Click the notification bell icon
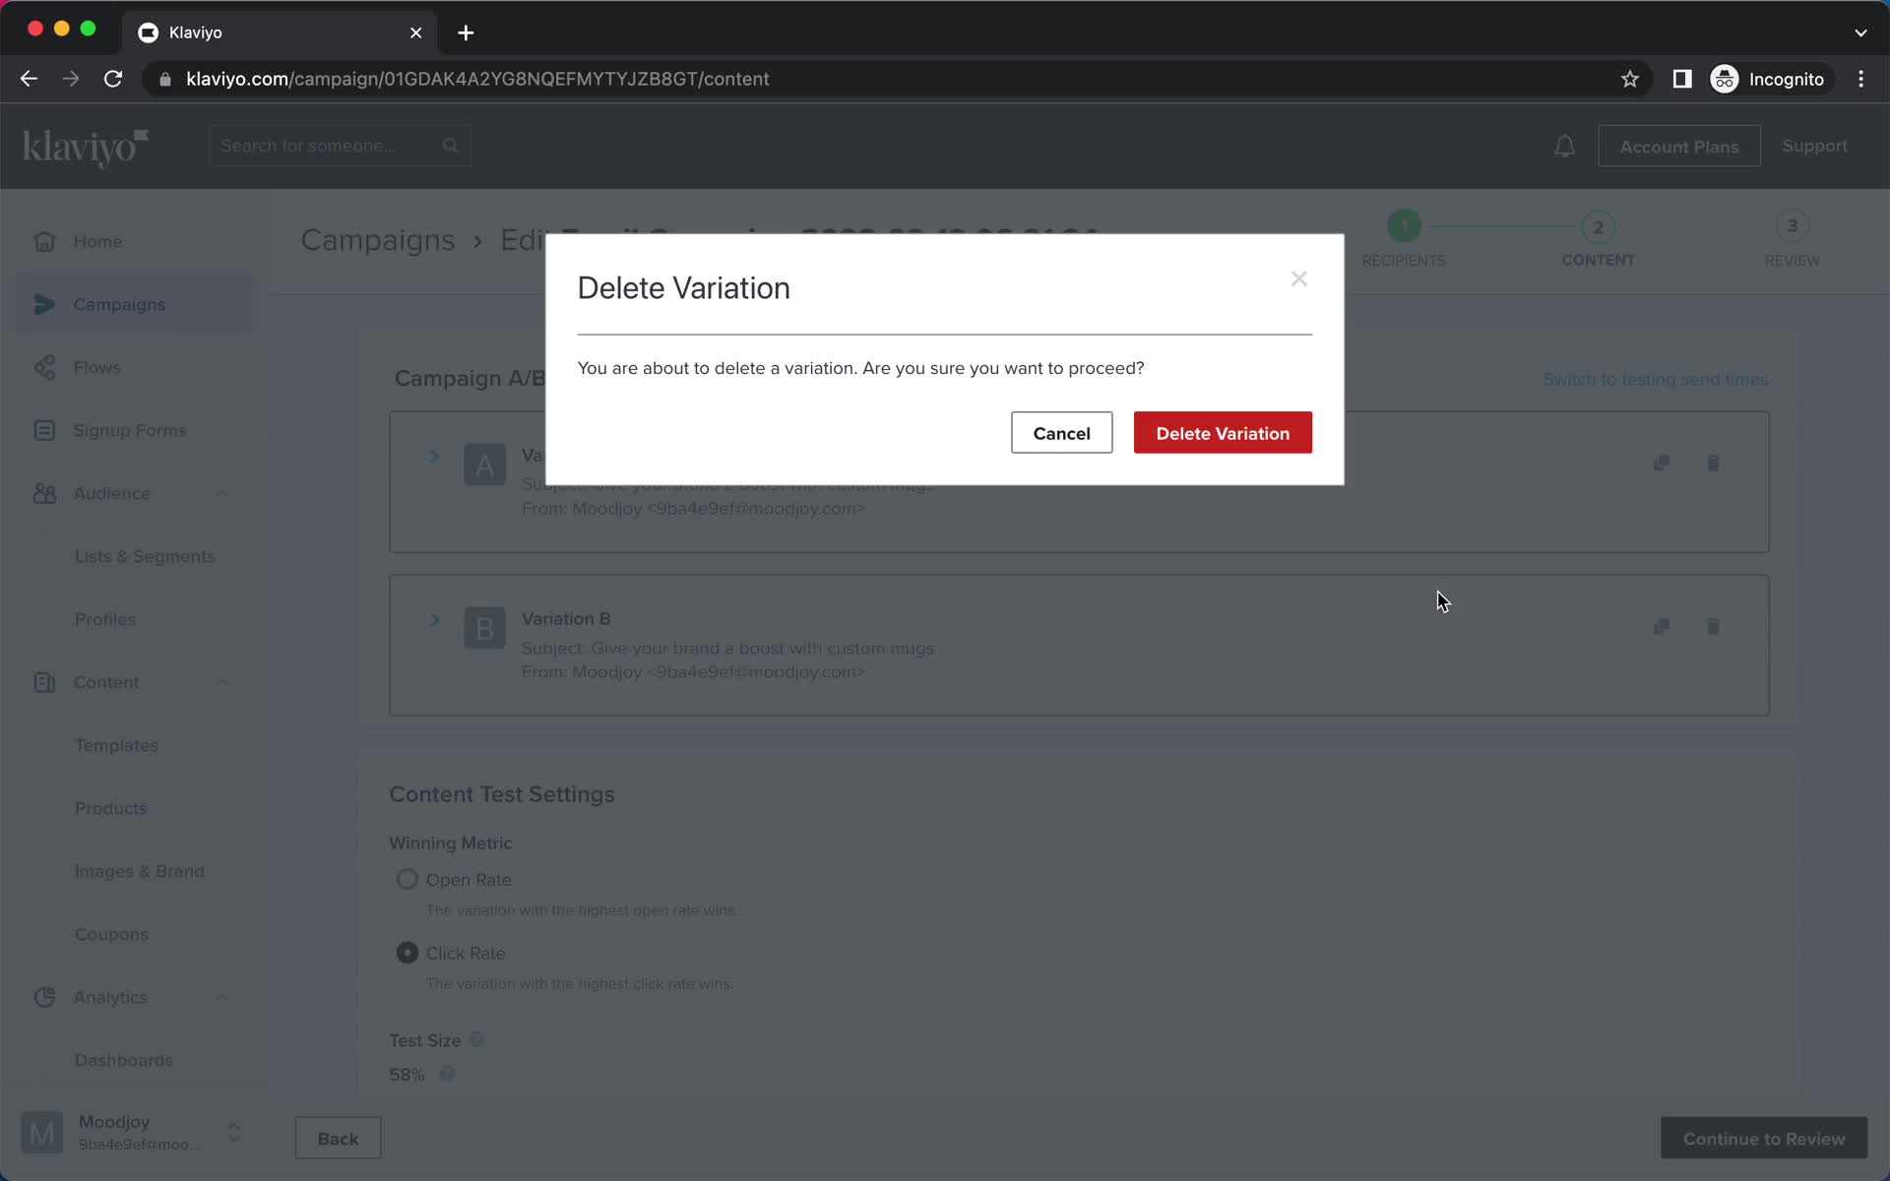 (1566, 146)
